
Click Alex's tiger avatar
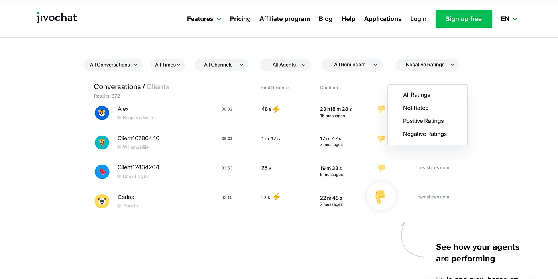[x=102, y=113]
